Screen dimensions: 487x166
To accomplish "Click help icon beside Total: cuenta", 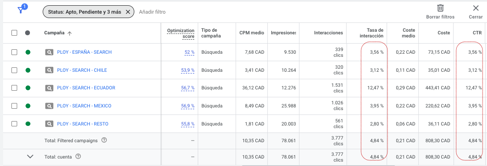I will (78, 157).
